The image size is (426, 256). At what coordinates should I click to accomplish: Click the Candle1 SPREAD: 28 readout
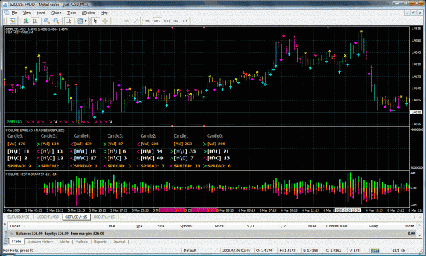click(x=187, y=166)
